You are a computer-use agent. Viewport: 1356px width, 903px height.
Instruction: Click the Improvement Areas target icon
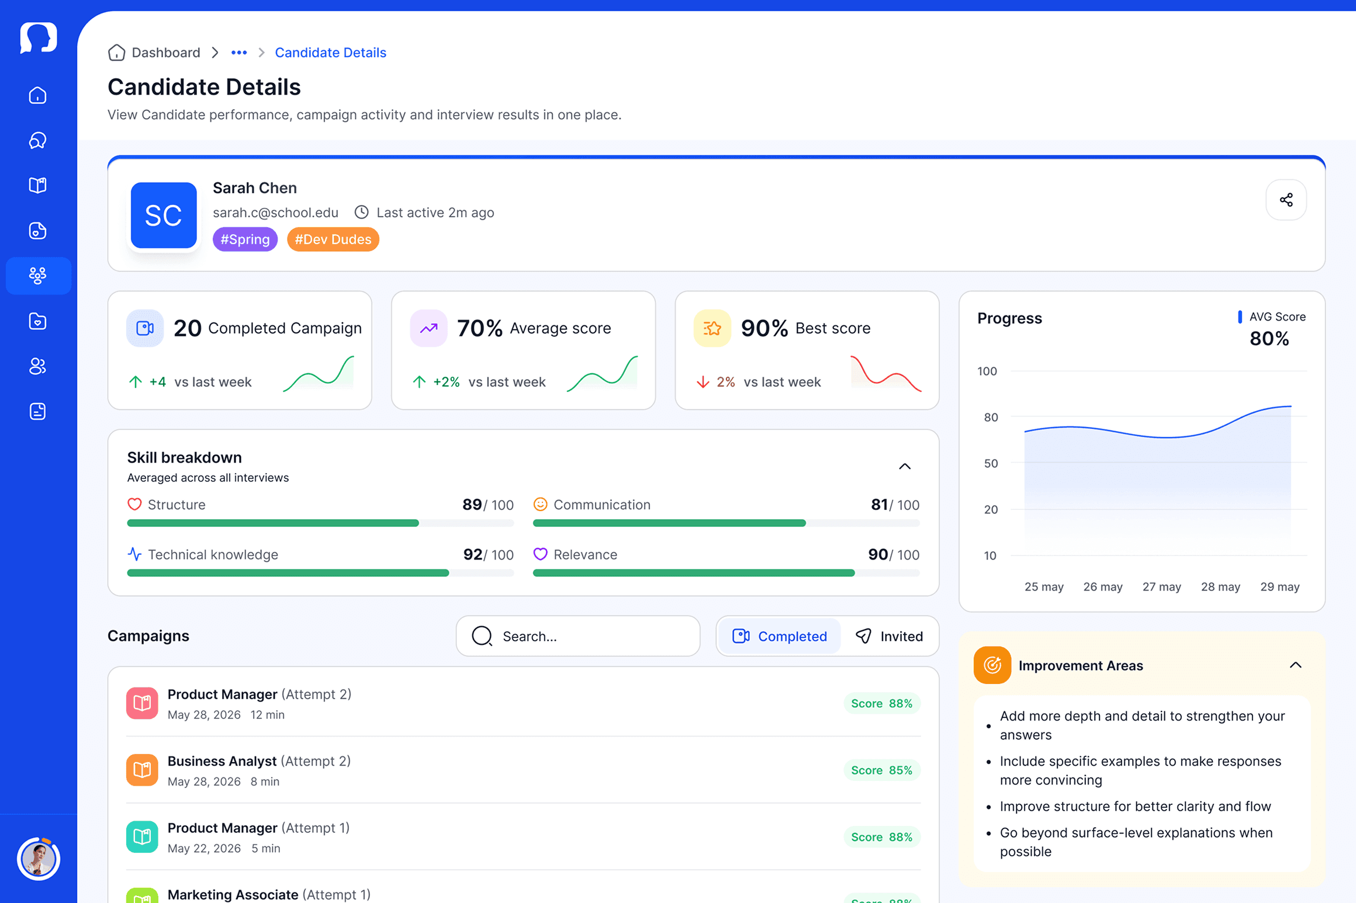992,665
